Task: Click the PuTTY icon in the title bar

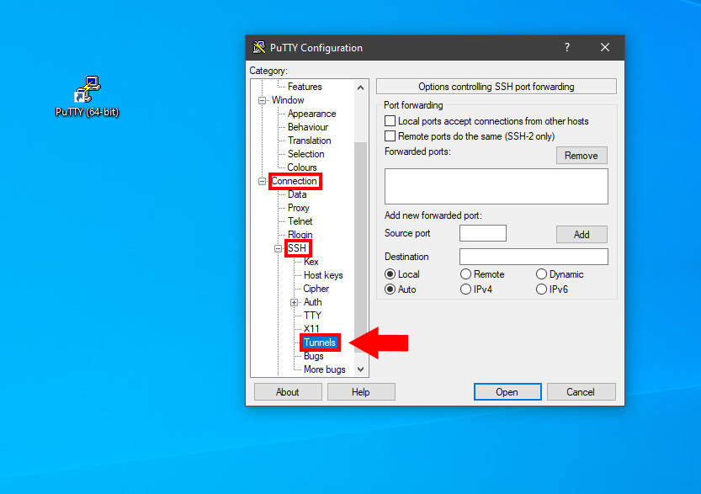Action: [x=258, y=47]
